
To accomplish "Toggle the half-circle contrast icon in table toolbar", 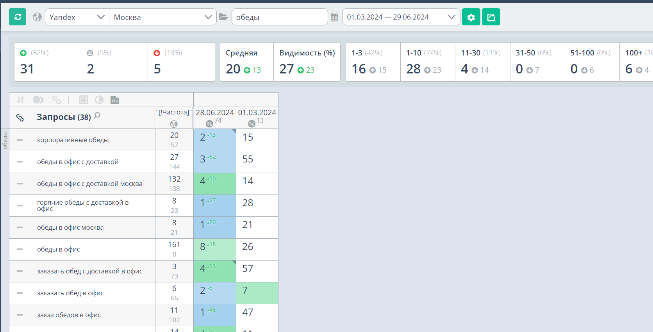I will (99, 100).
